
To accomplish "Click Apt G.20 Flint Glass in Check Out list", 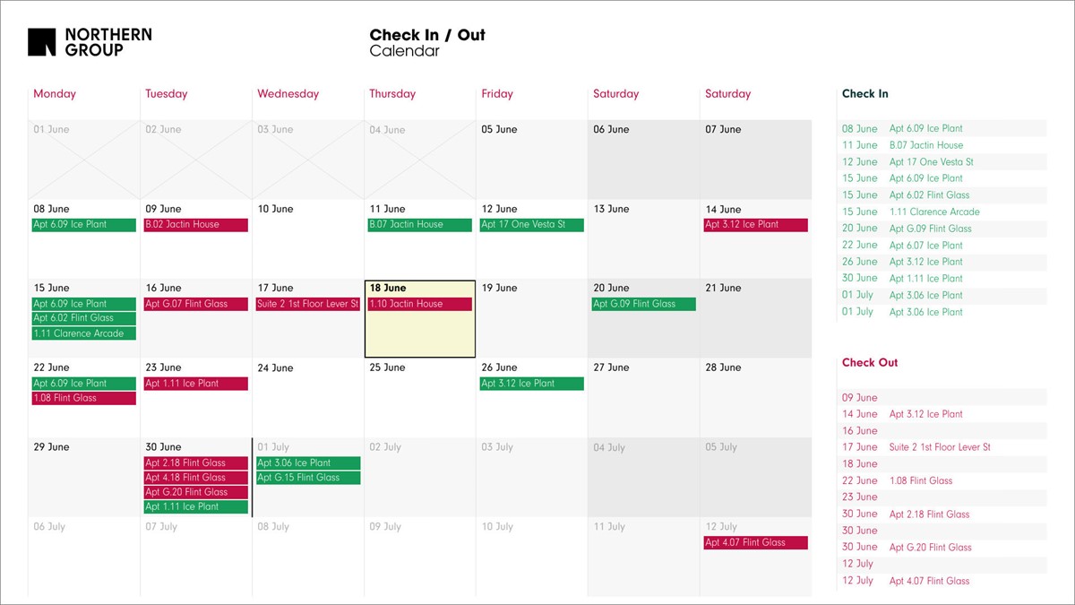I will [x=930, y=548].
